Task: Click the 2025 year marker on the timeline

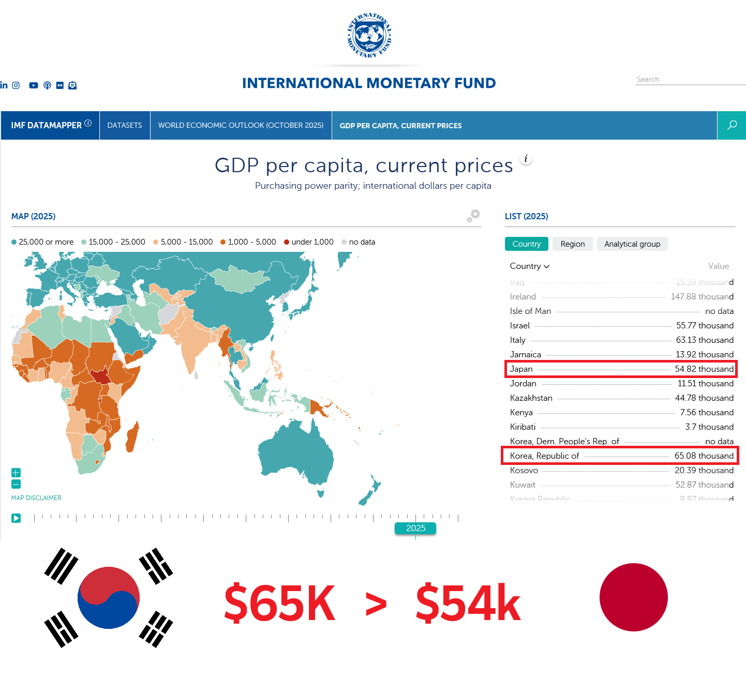Action: pyautogui.click(x=415, y=528)
